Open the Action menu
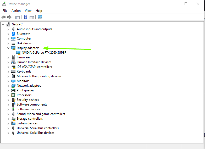This screenshot has width=205, height=149. click(x=16, y=11)
